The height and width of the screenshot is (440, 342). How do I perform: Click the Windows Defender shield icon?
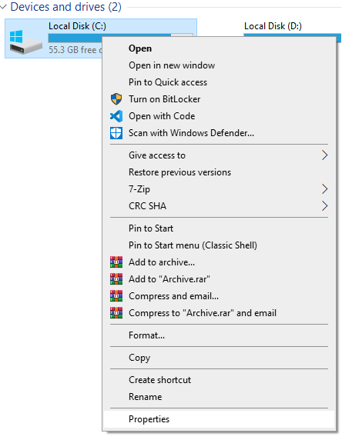click(x=116, y=133)
